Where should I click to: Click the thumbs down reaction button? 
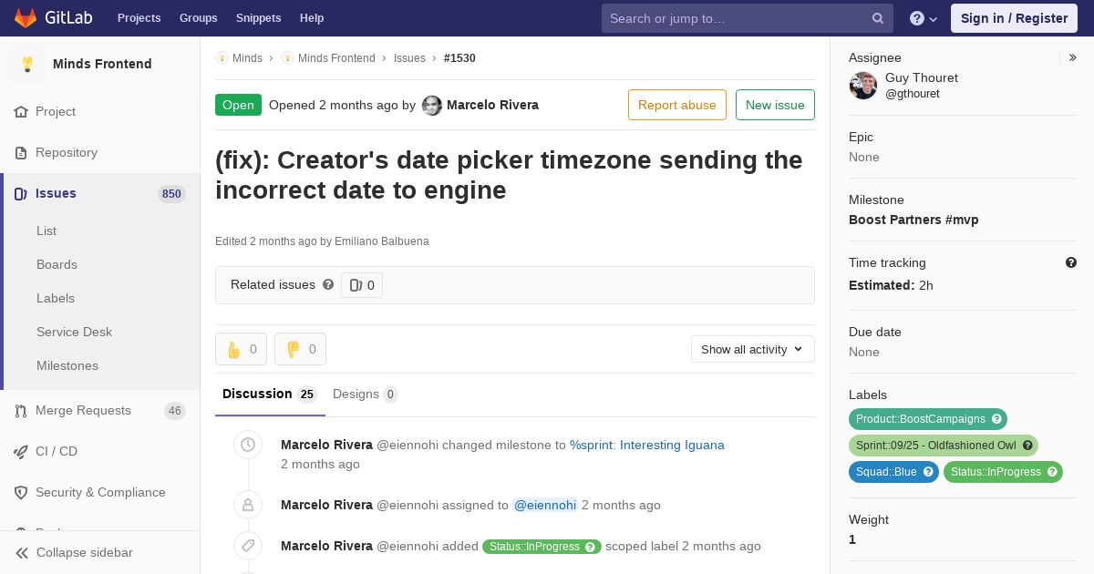(300, 349)
